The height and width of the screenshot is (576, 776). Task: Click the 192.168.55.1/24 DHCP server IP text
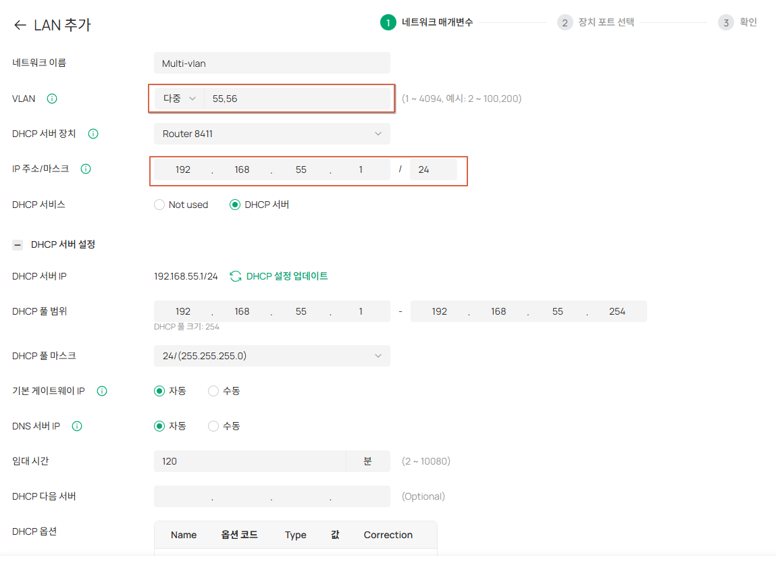(186, 276)
